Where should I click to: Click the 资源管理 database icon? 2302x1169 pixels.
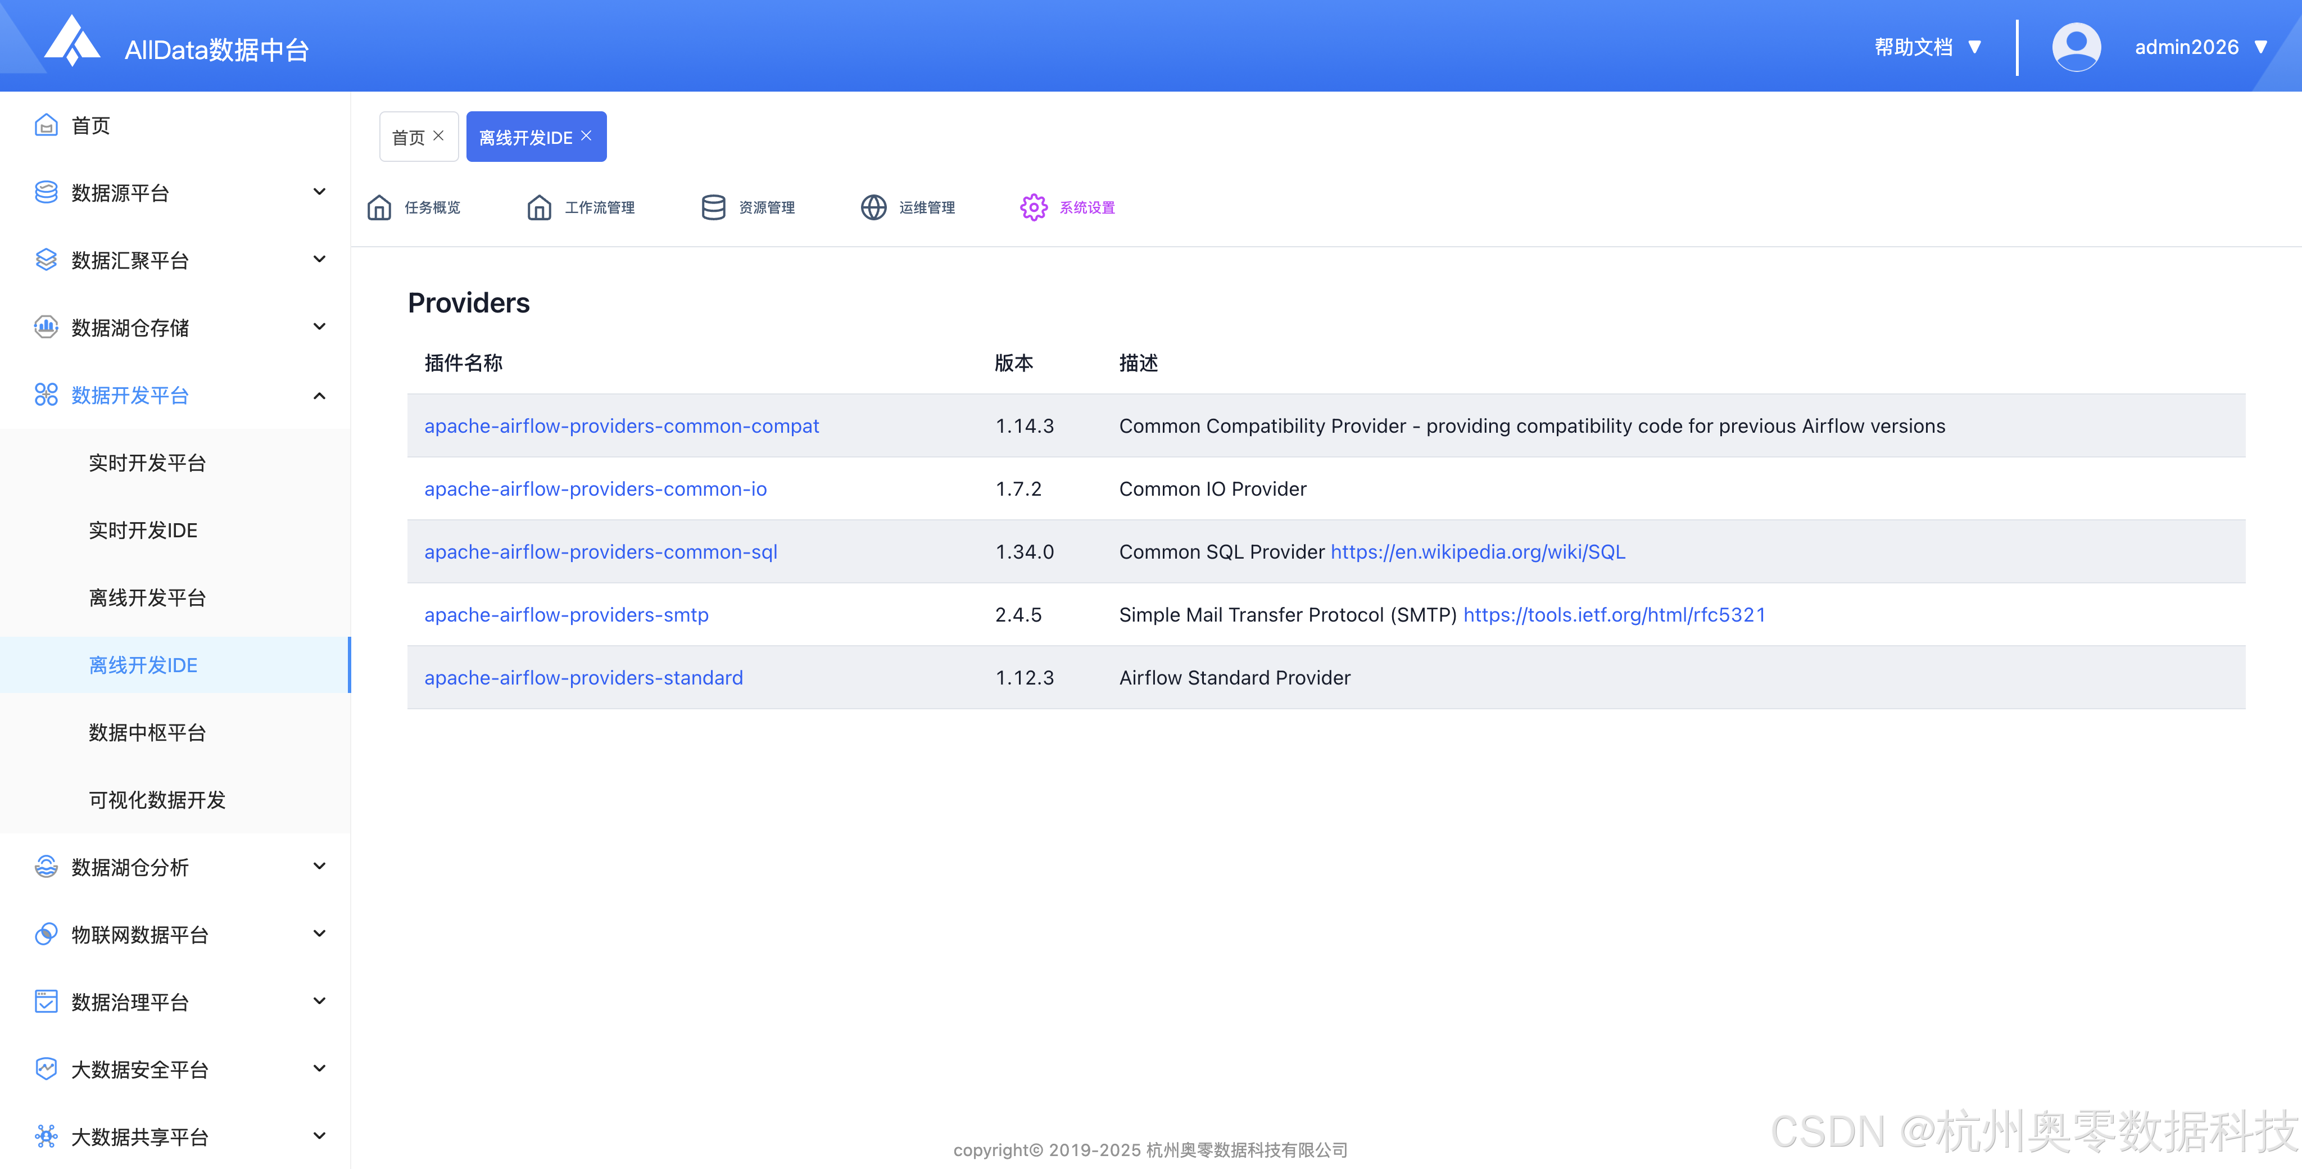[713, 207]
